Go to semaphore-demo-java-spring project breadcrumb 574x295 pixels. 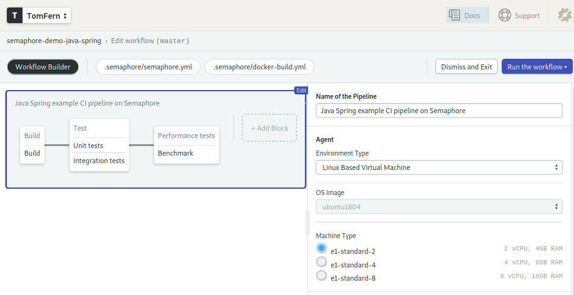pyautogui.click(x=54, y=41)
